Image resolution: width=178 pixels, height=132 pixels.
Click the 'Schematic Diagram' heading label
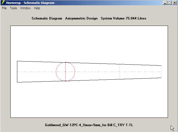point(47,18)
